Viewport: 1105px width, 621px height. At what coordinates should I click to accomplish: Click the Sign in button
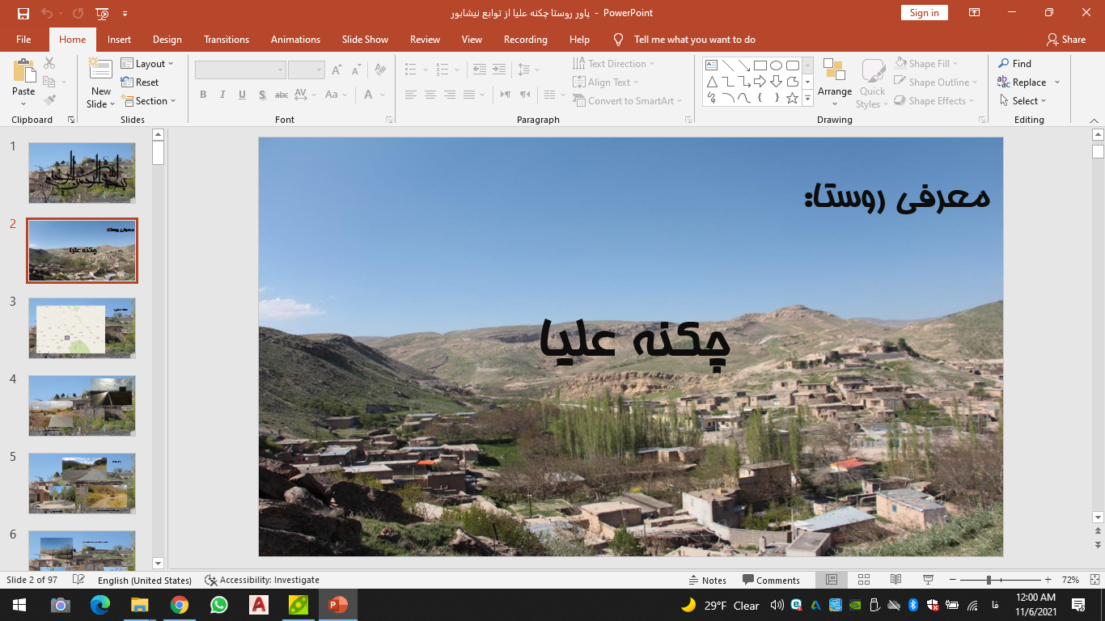(x=924, y=12)
